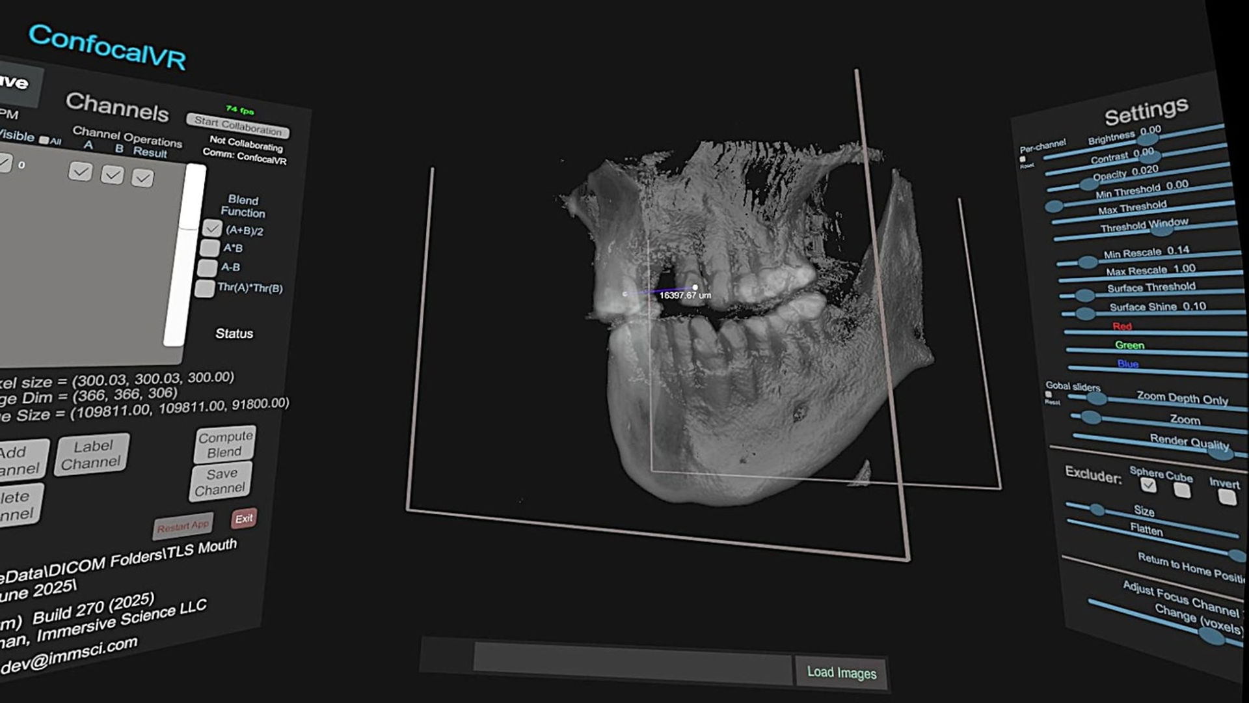Click Compute Blend button
Screen dimensions: 1249x703
pyautogui.click(x=225, y=444)
